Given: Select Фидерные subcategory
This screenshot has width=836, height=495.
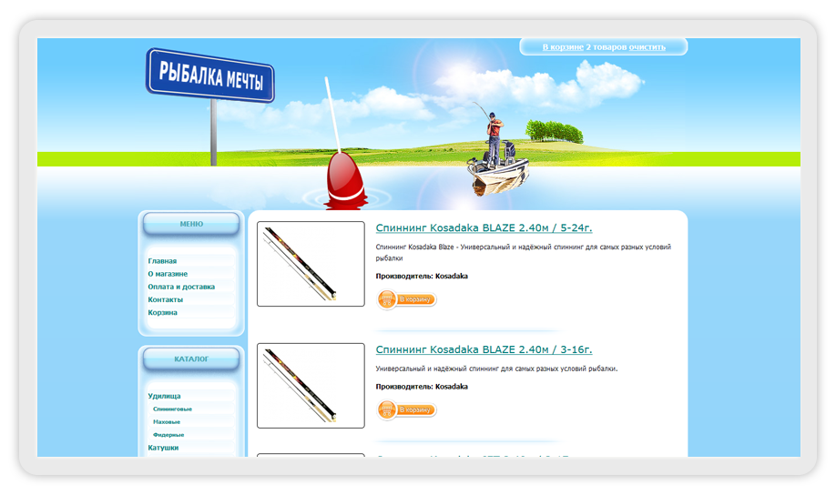Looking at the screenshot, I should (168, 434).
